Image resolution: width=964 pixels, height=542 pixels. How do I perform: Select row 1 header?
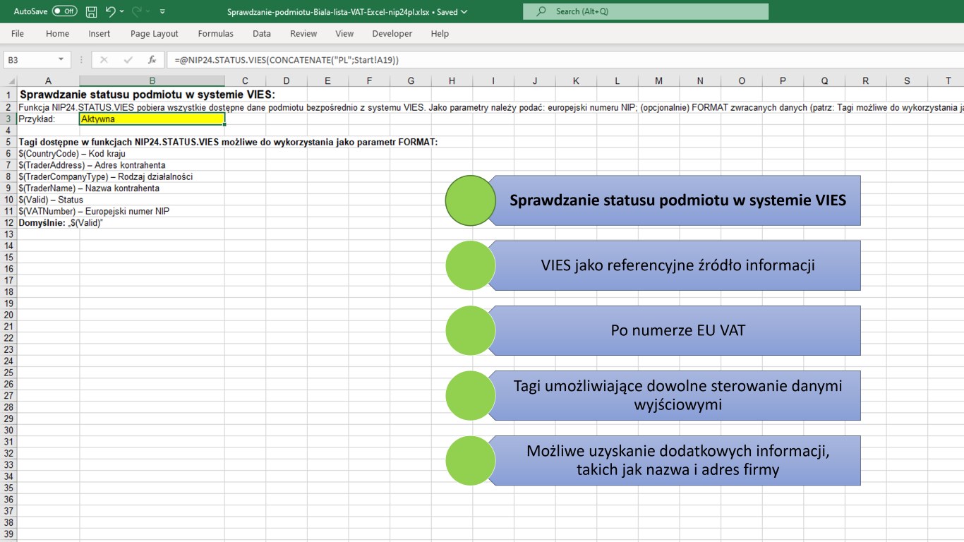(x=8, y=95)
